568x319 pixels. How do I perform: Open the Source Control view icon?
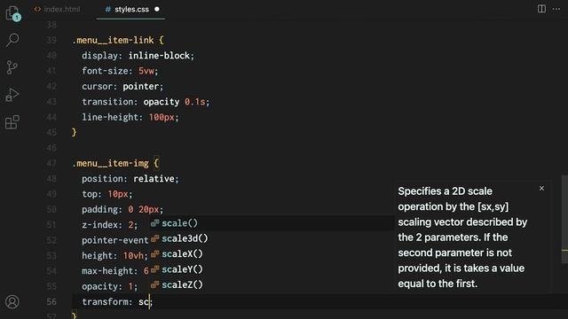(x=12, y=67)
